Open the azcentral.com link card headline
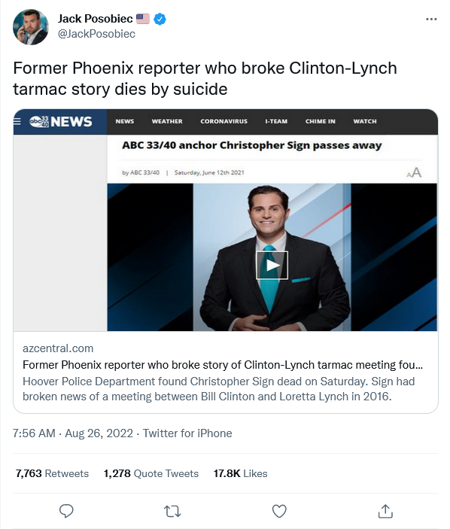This screenshot has height=529, width=450. (x=223, y=365)
